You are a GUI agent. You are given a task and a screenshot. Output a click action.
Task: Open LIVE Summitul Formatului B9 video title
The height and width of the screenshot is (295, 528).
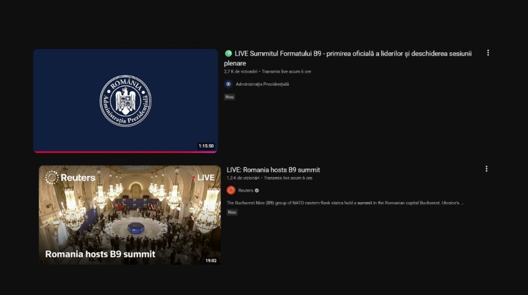(x=348, y=58)
